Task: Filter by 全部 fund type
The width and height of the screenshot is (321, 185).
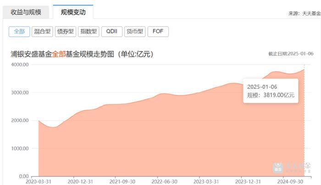Action: [19, 32]
